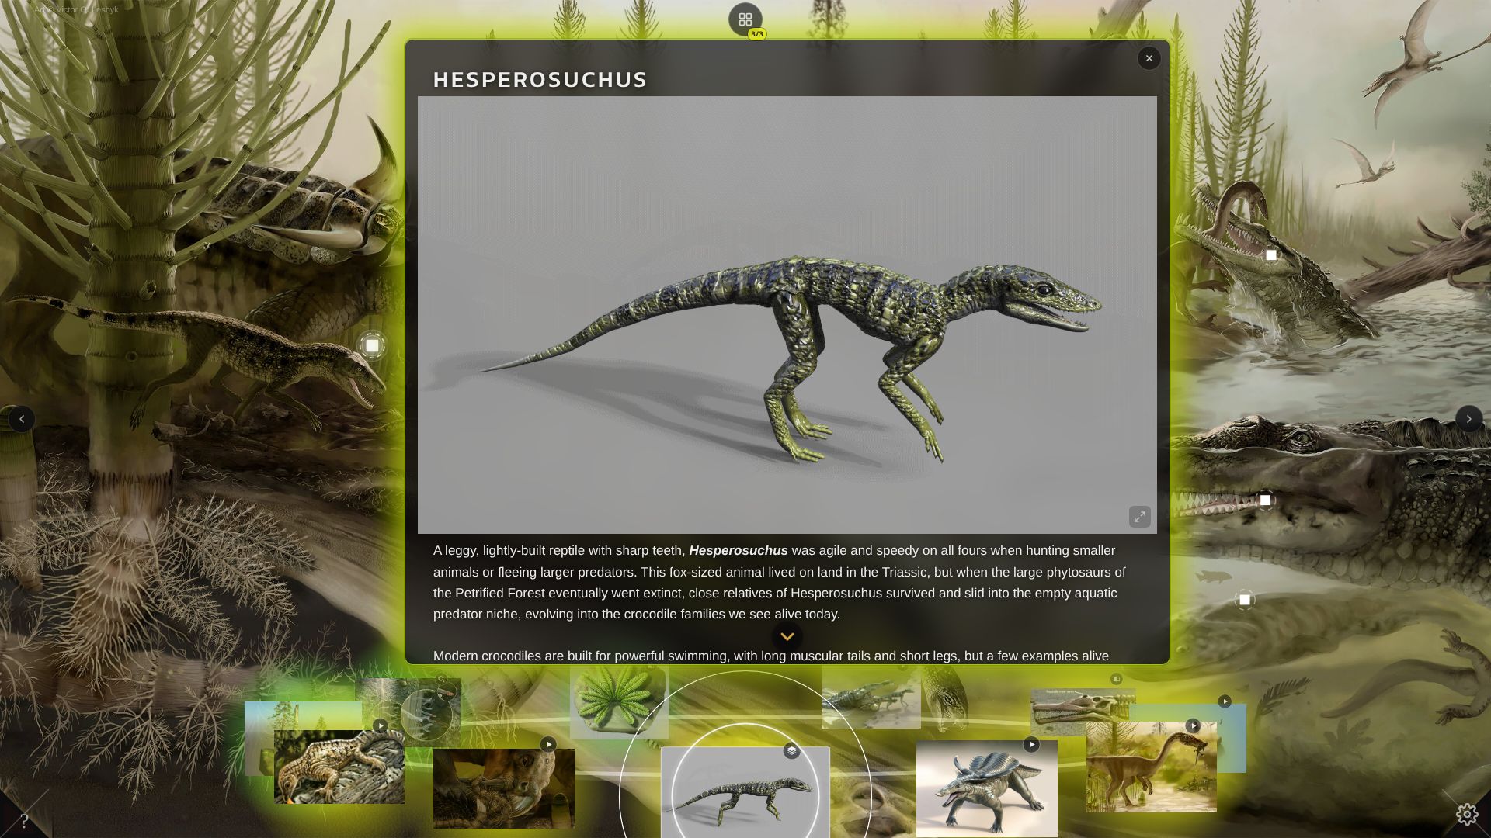Open the spotted lizard-like reptile thumbnail
This screenshot has width=1491, height=838.
(x=339, y=767)
